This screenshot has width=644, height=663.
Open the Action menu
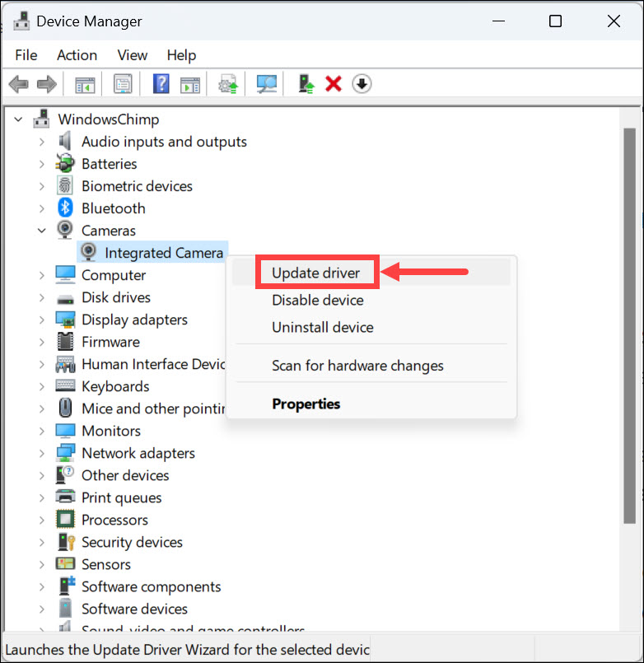pos(77,55)
